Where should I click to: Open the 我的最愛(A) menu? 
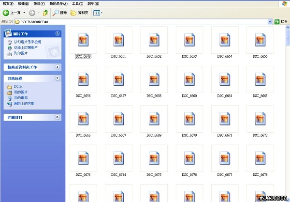(x=58, y=3)
